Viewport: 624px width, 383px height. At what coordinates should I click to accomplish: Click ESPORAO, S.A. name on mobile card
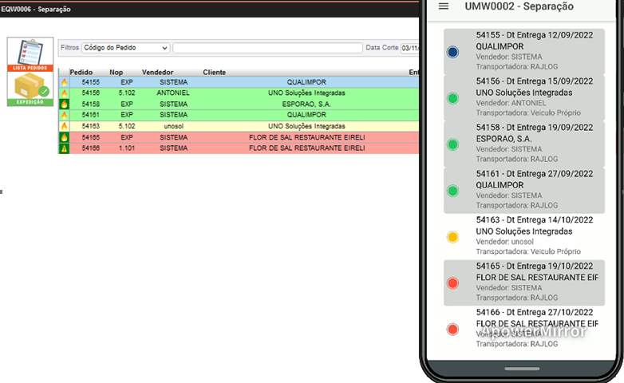click(504, 139)
